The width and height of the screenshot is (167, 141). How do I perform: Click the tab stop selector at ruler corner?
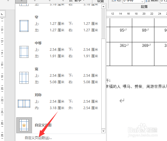[2, 14]
